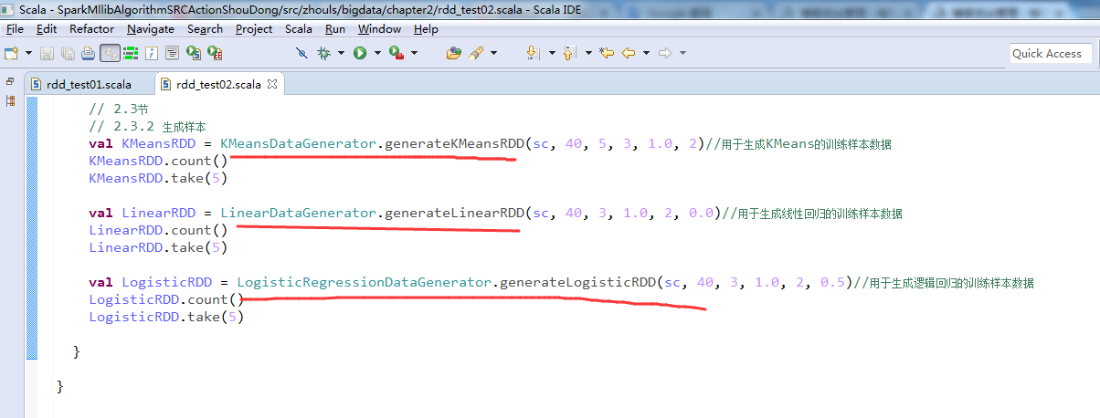Open the Run dropdown arrow
Viewport: 1100px width, 418px height.
[x=377, y=54]
